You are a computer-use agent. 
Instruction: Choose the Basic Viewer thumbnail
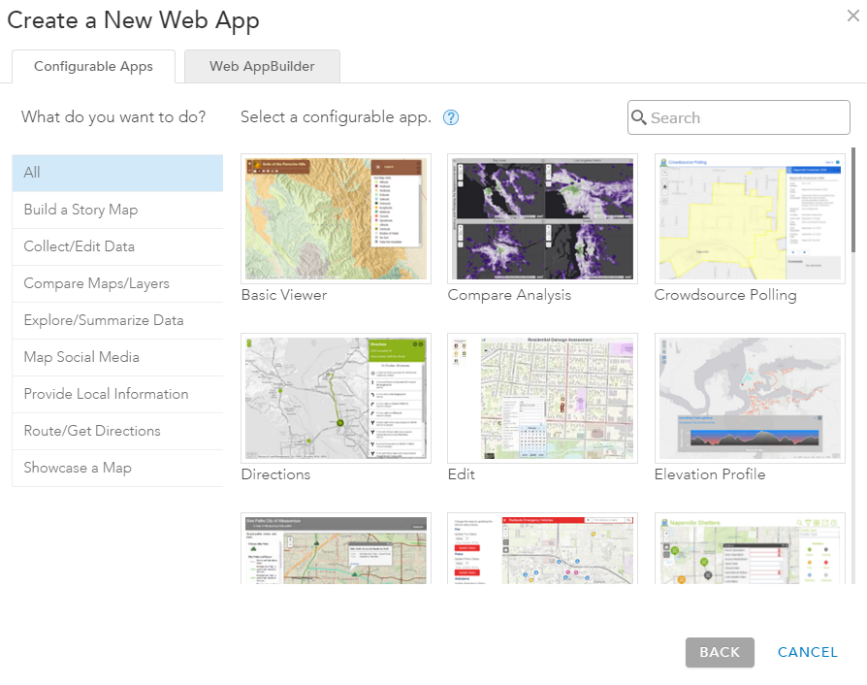point(336,218)
